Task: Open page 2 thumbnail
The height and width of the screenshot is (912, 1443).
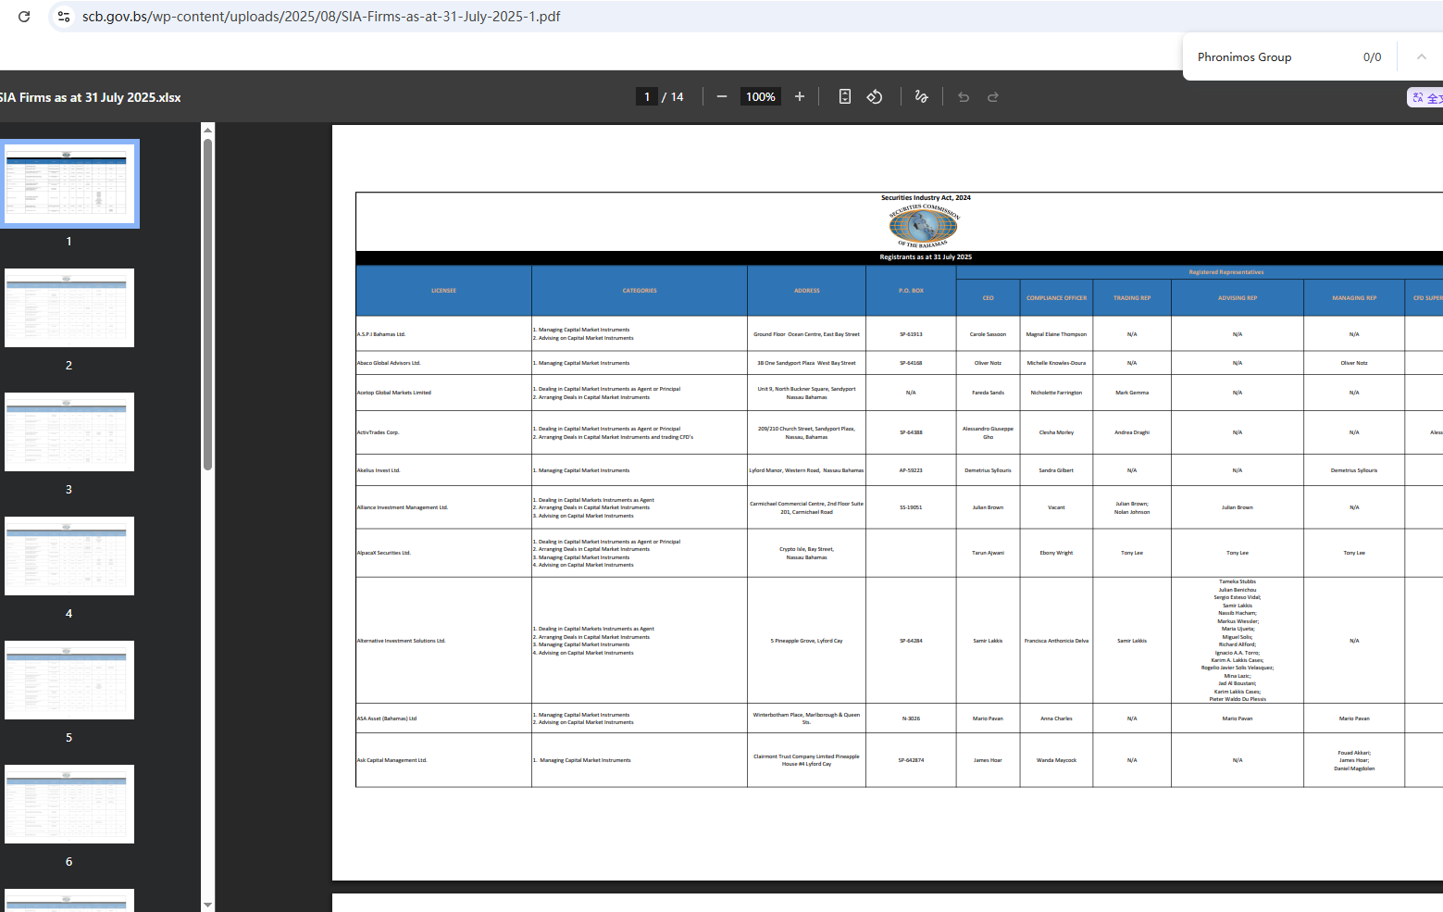Action: (69, 308)
